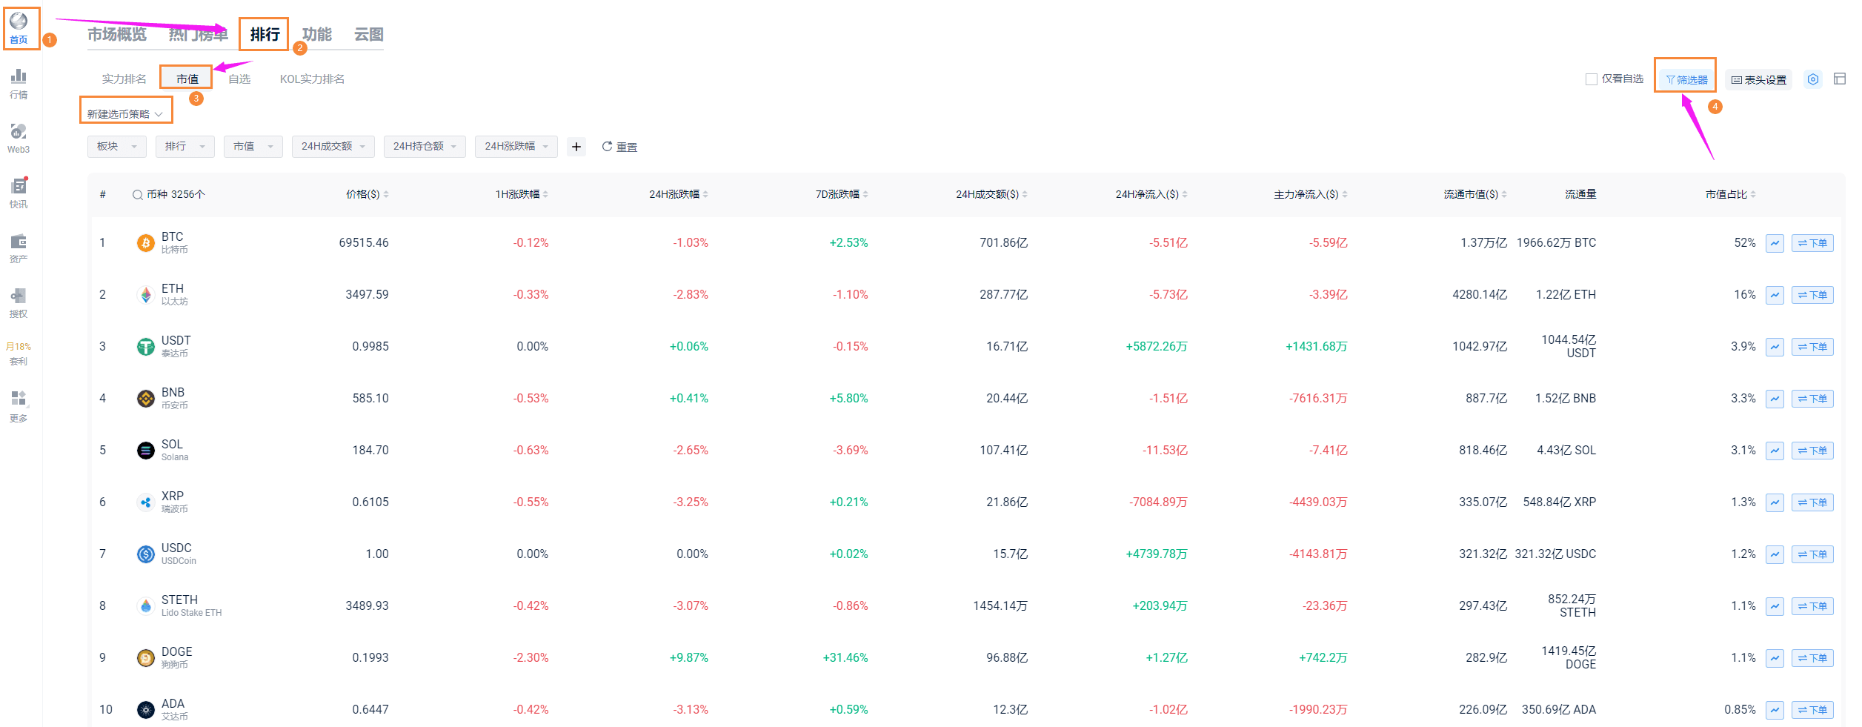Sort by 7D涨跌幅 column

tap(842, 194)
